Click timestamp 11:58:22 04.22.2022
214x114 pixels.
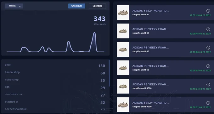point(200,107)
